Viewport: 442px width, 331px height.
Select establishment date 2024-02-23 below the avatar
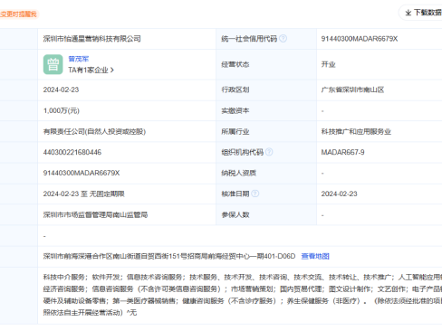(x=61, y=90)
